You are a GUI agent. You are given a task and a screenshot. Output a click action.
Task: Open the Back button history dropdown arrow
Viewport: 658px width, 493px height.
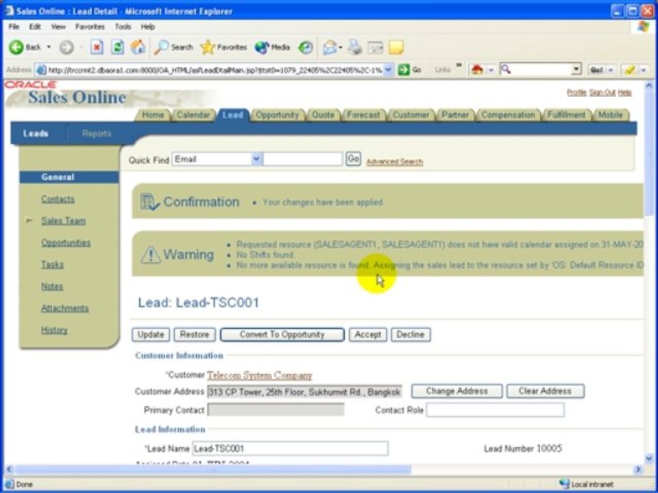tap(49, 47)
